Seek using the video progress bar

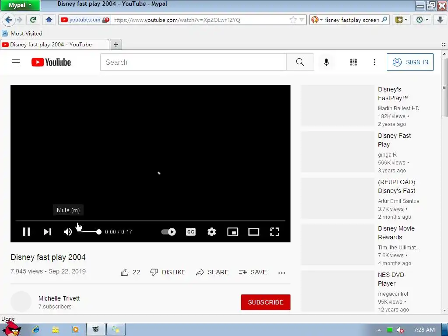pyautogui.click(x=150, y=220)
